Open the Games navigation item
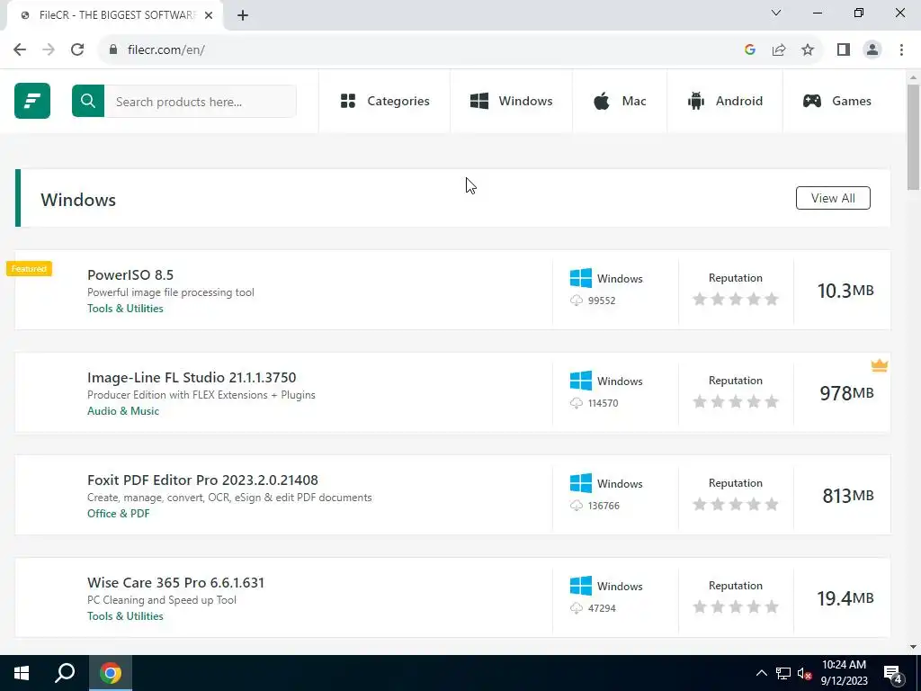This screenshot has height=691, width=921. [837, 101]
